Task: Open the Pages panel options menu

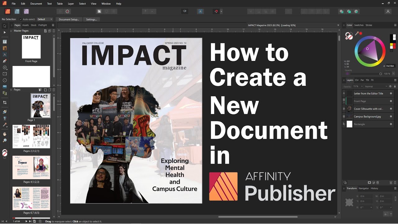Action: [x=53, y=25]
